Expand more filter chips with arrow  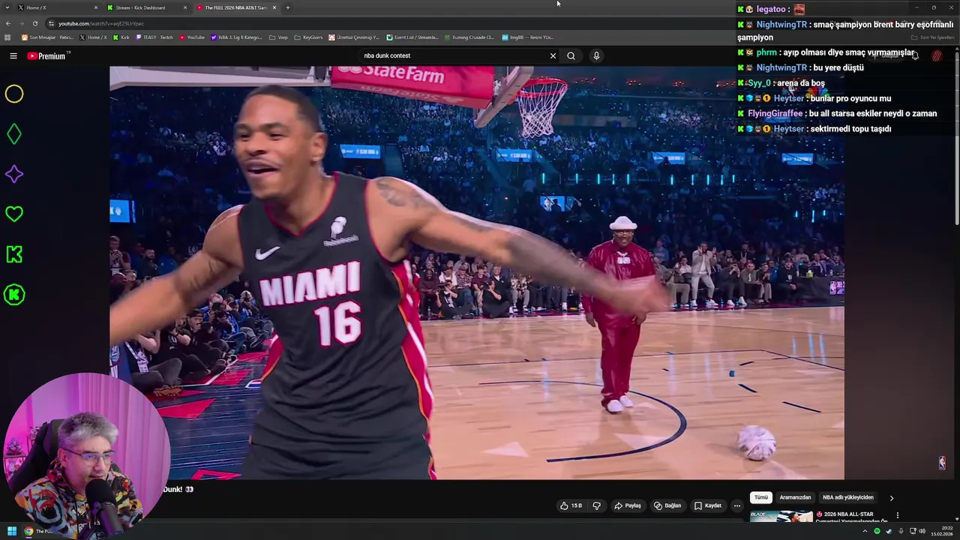[891, 497]
